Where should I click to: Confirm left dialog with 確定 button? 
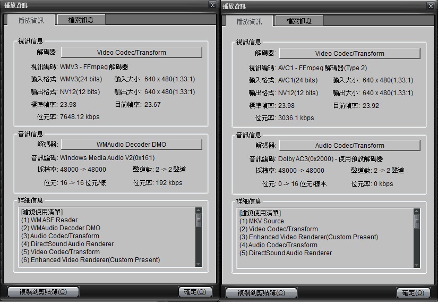pyautogui.click(x=195, y=292)
